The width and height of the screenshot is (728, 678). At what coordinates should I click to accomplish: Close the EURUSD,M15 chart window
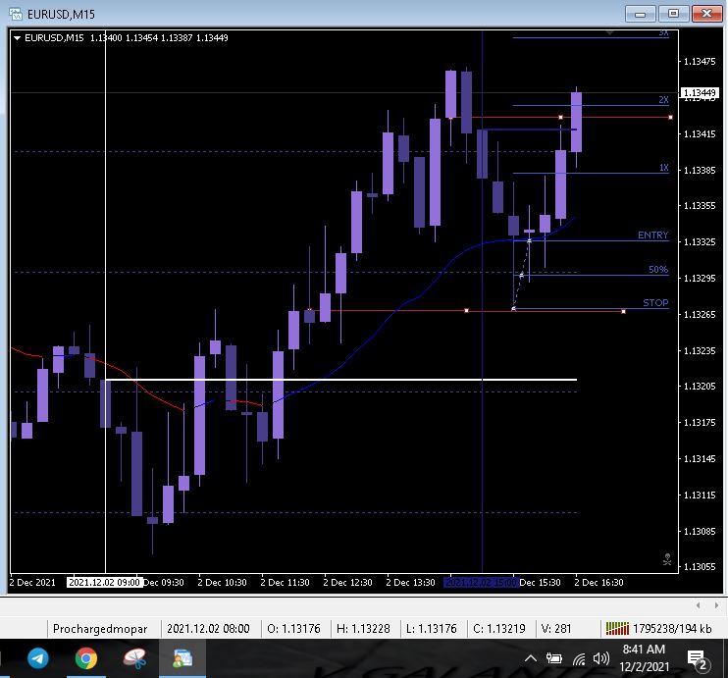point(706,14)
